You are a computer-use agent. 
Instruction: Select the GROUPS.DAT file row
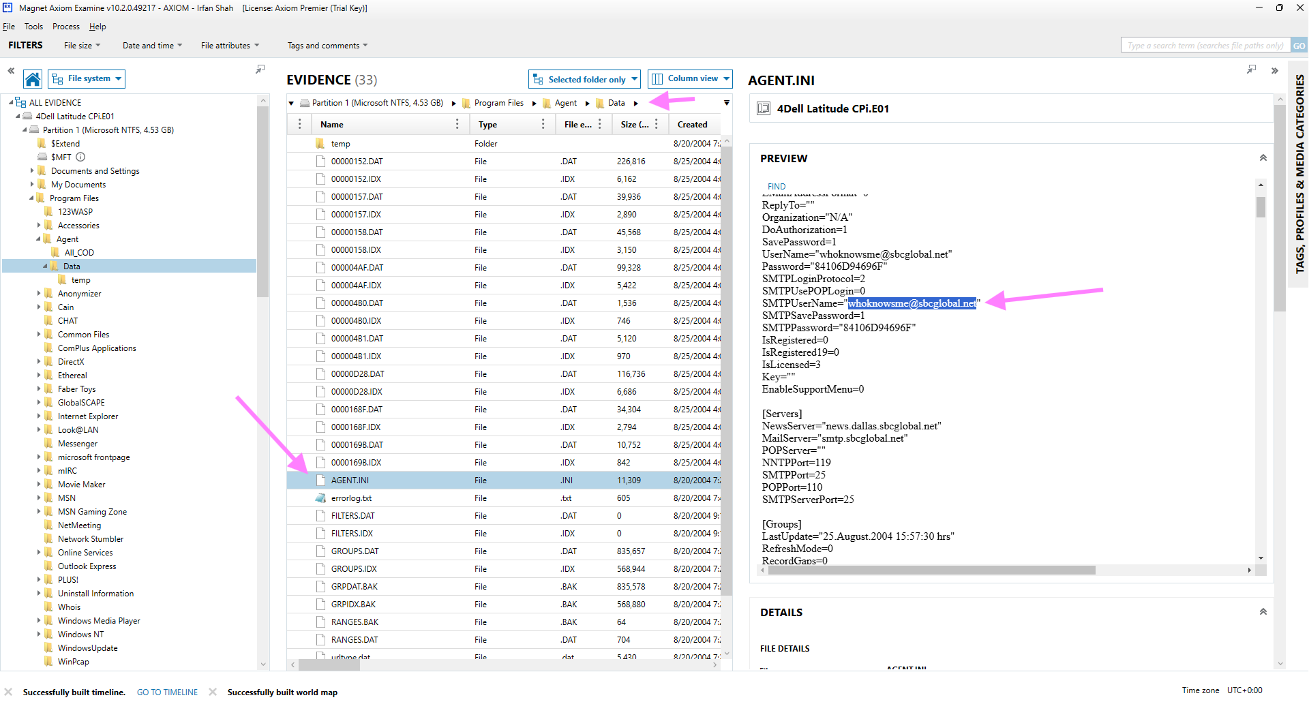[x=504, y=551]
